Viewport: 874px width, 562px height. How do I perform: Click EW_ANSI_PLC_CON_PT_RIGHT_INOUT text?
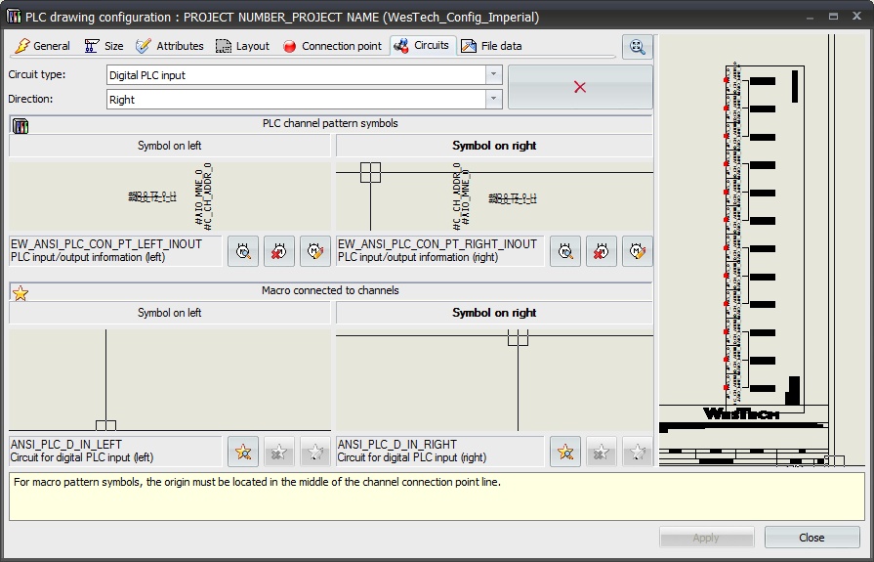(437, 244)
